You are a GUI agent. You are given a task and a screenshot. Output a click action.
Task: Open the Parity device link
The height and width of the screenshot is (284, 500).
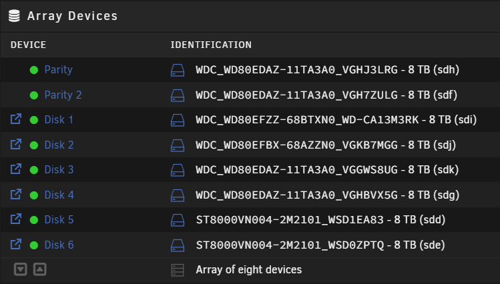pos(59,69)
